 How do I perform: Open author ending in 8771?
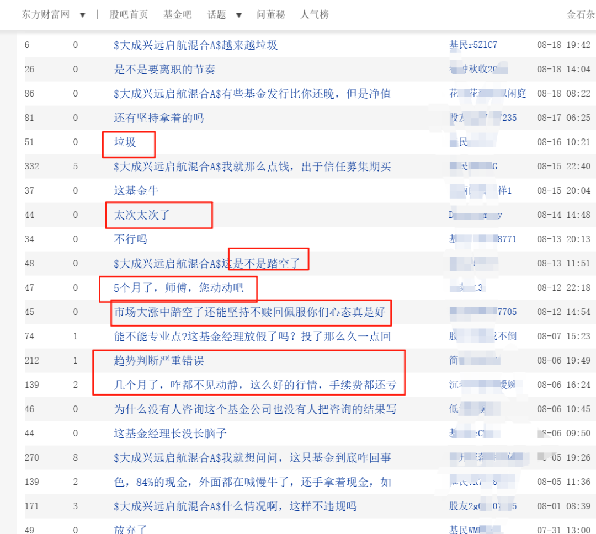pyautogui.click(x=483, y=239)
